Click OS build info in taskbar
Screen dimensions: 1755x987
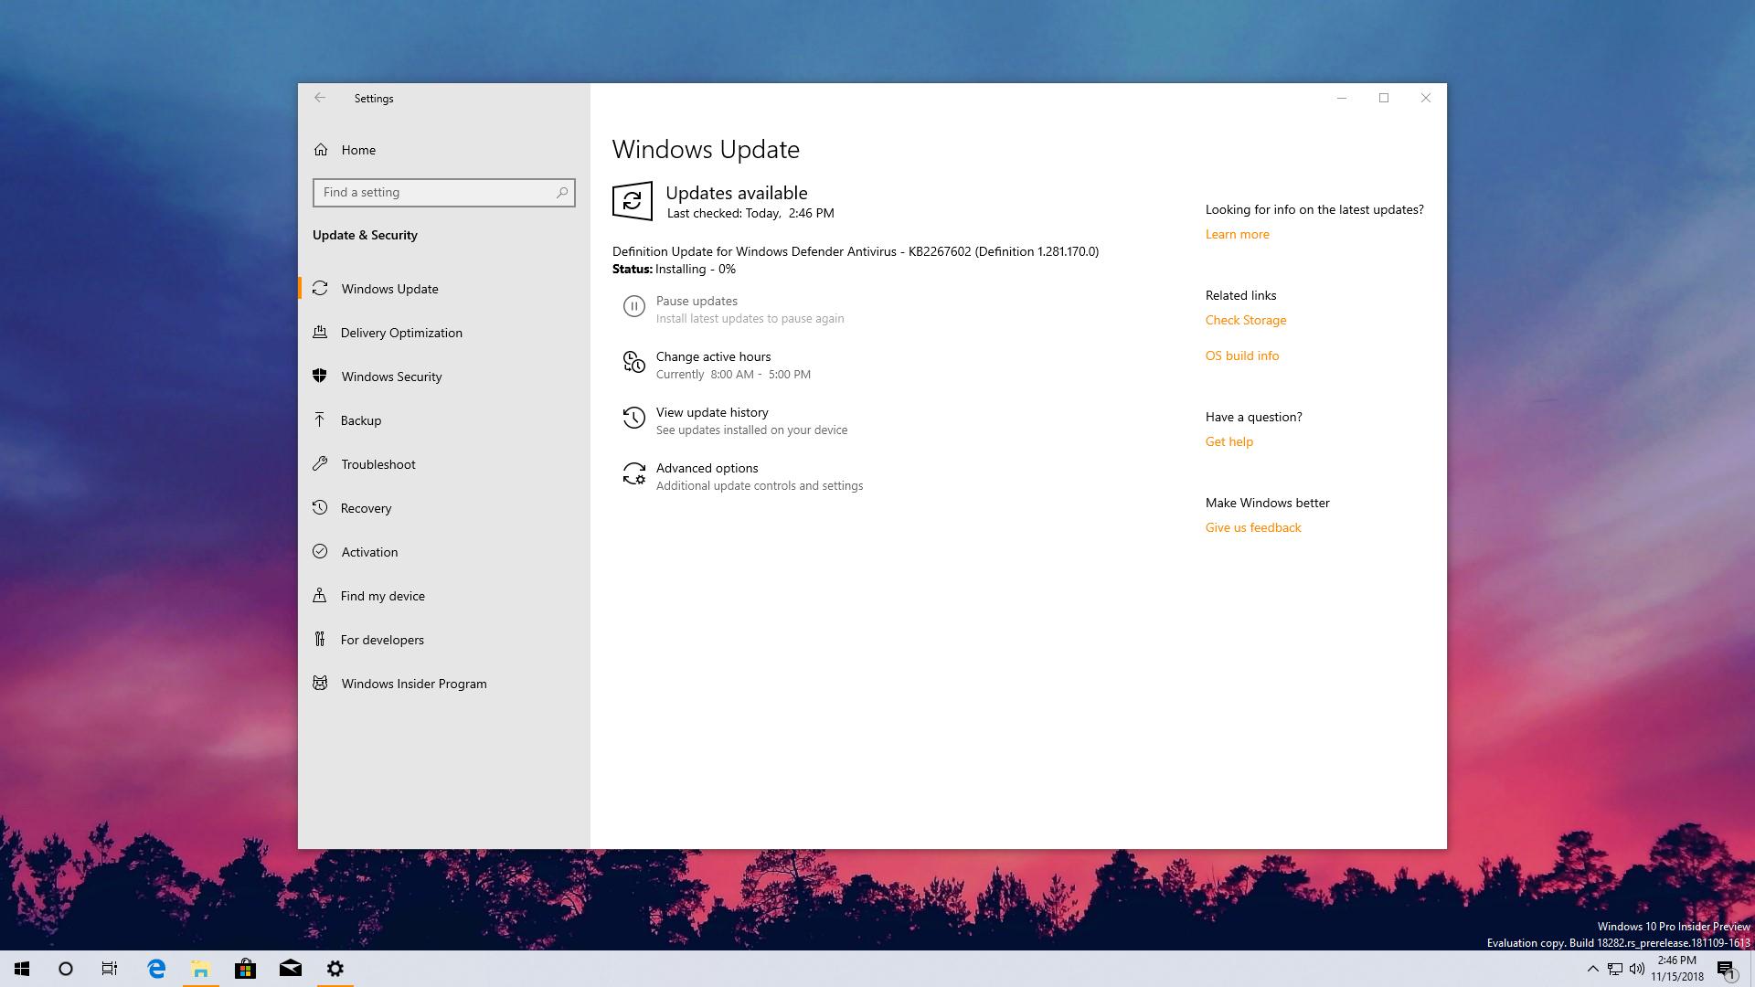click(x=1241, y=355)
